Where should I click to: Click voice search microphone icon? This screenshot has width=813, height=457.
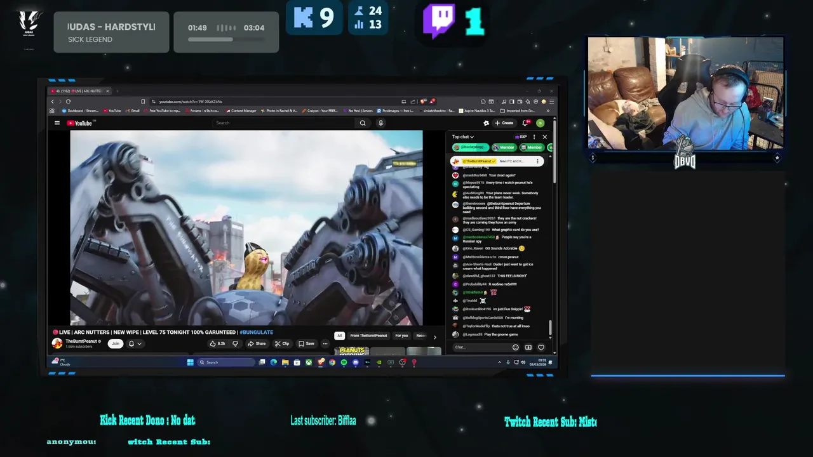tap(380, 123)
